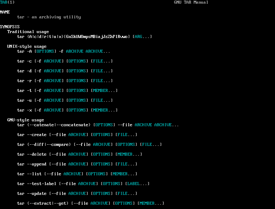
Task: Click the 'tar -c' command text
Action: 25,61
